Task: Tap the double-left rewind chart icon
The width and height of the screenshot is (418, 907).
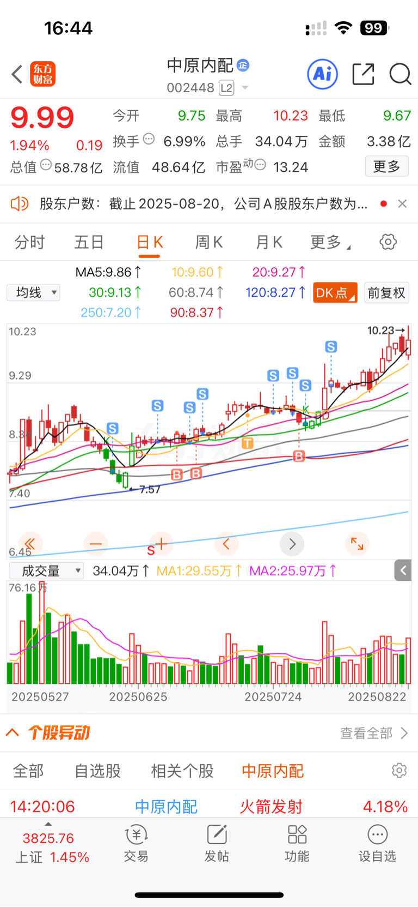Action: coord(30,544)
